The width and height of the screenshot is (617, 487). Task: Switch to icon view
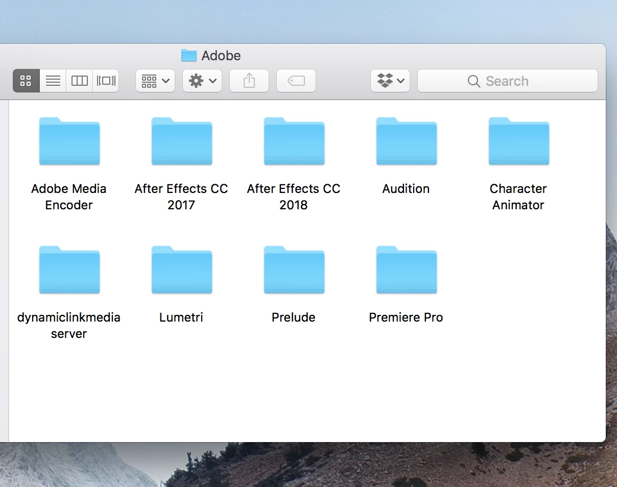[x=26, y=81]
